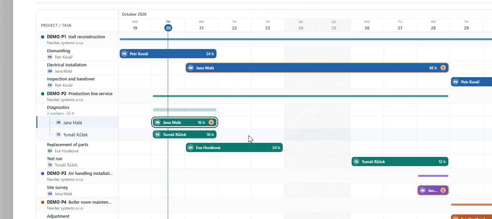Click the blue project dot beside DEMO-P1
This screenshot has height=219, width=492.
click(43, 37)
